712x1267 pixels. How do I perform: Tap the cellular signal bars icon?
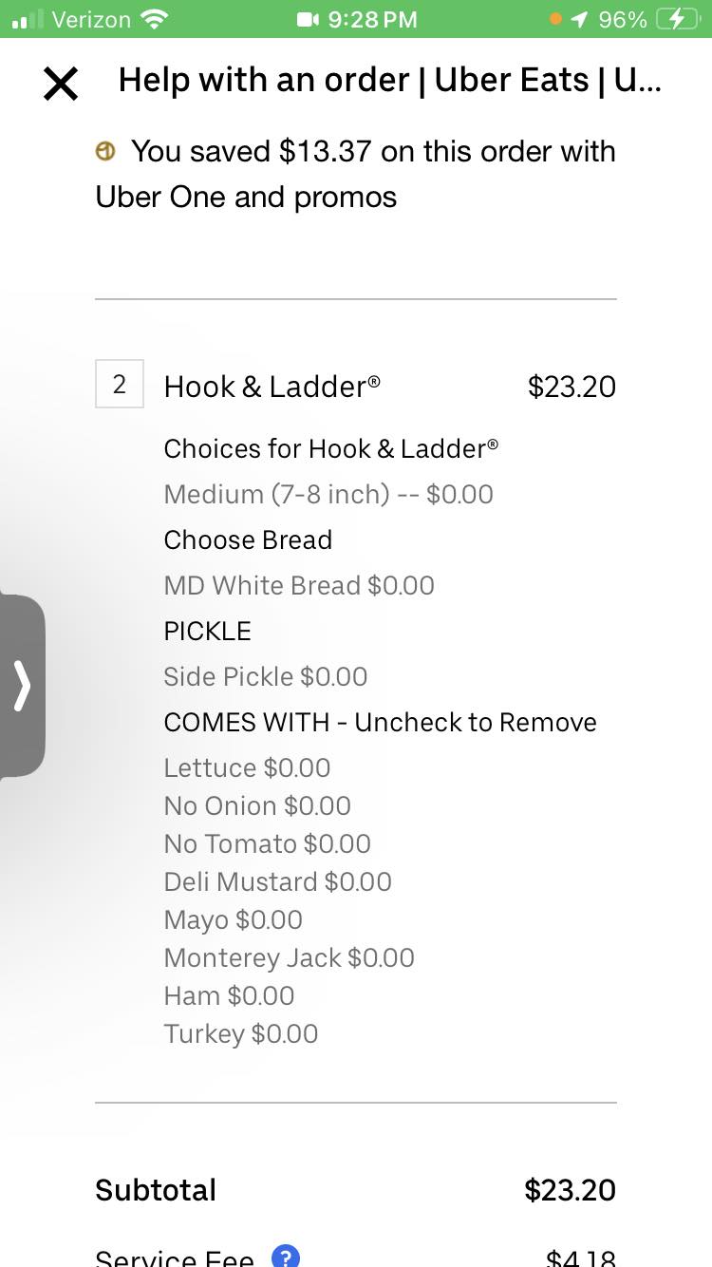[x=28, y=19]
